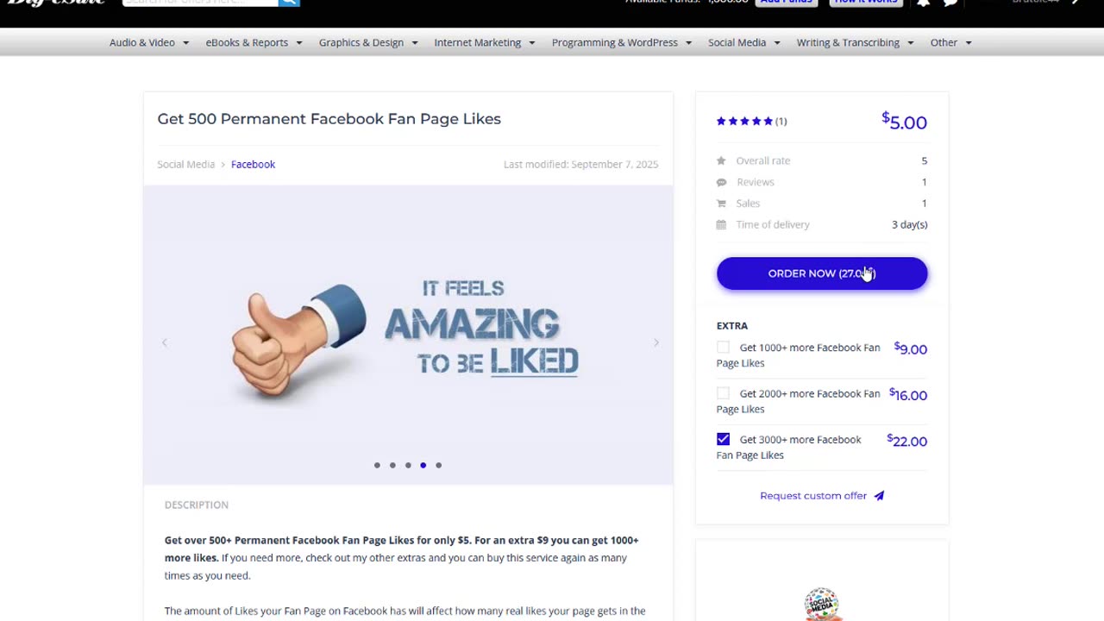The height and width of the screenshot is (621, 1104).
Task: Open the Facebook breadcrumb link
Action: (253, 164)
